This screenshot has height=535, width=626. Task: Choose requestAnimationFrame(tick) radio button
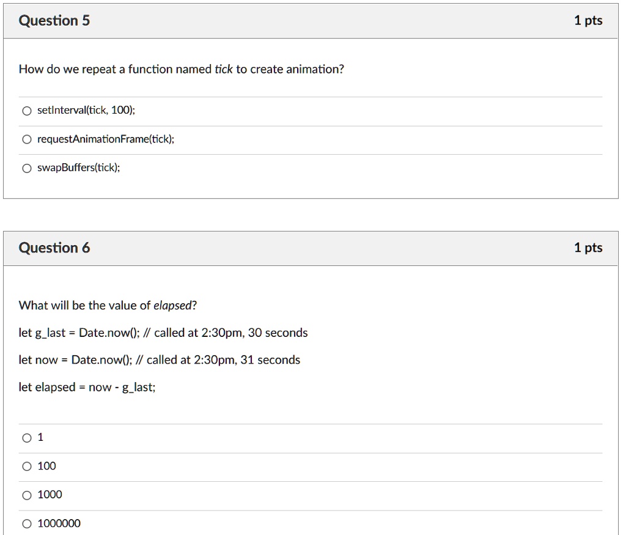[x=27, y=139]
